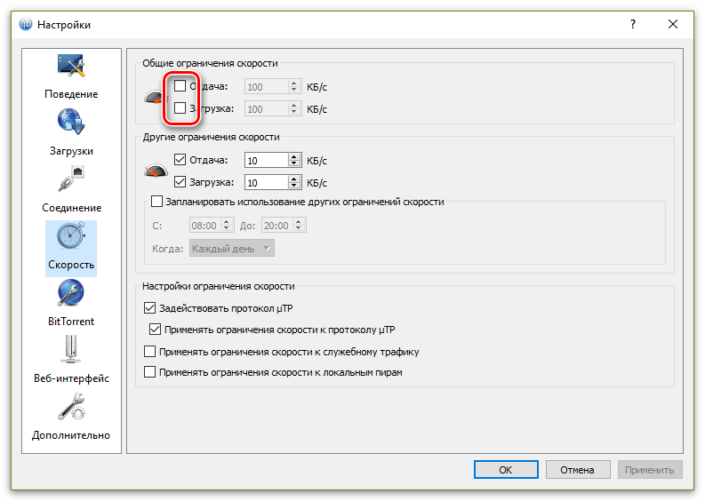Click the Применить button

coord(650,470)
